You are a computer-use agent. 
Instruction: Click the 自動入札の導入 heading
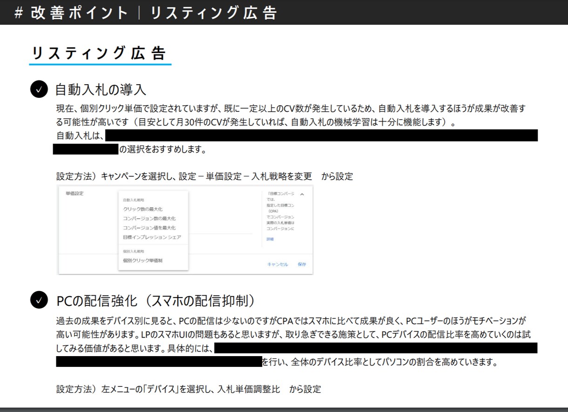[101, 89]
